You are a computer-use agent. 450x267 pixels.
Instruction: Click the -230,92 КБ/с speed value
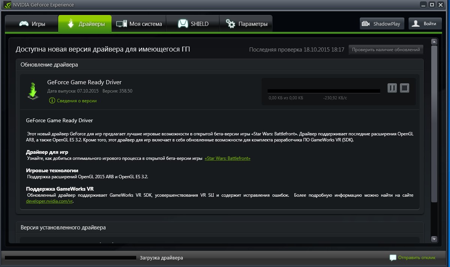tap(335, 98)
